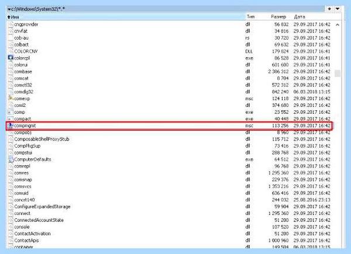Click the ComputerDefaults exe file icon
The width and height of the screenshot is (351, 254).
[x=11, y=159]
